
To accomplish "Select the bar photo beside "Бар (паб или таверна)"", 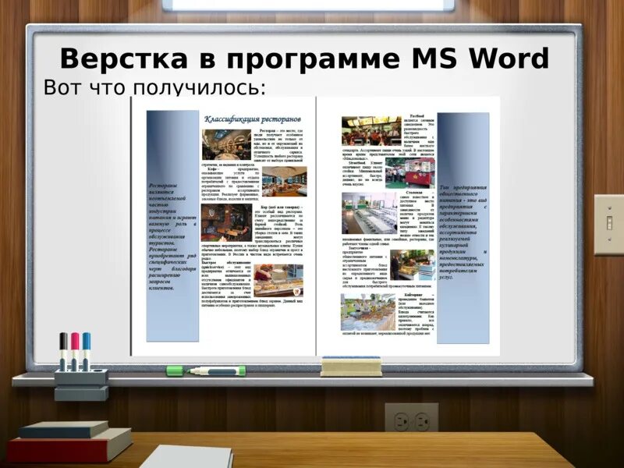I will pos(226,223).
